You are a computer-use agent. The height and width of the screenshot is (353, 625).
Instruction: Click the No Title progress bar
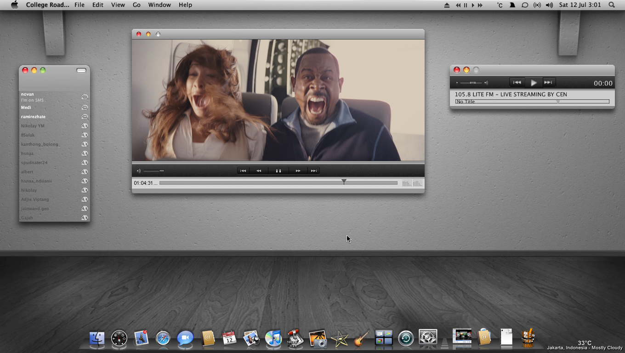532,102
